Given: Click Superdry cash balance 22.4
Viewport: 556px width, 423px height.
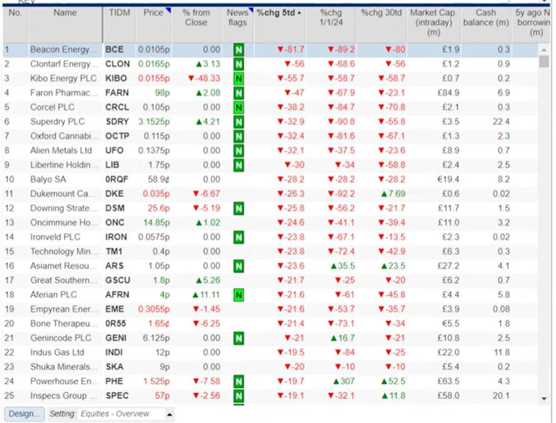Looking at the screenshot, I should 501,122.
